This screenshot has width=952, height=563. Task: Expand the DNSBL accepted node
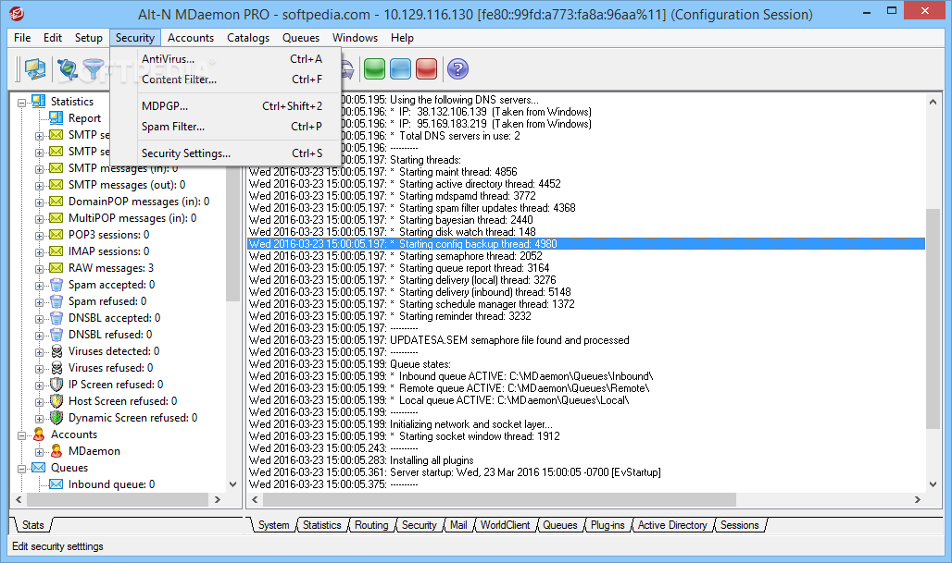pos(40,319)
